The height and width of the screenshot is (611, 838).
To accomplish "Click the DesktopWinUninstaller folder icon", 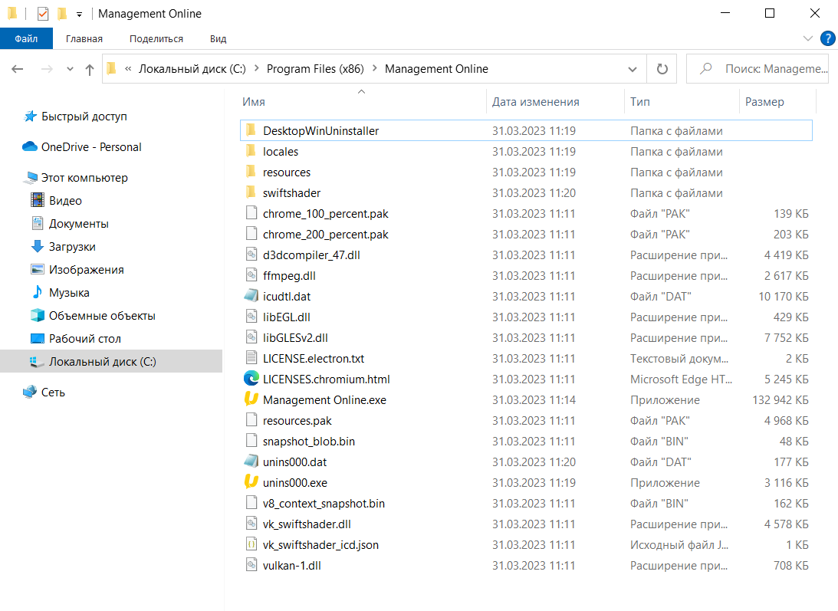I will pos(251,130).
